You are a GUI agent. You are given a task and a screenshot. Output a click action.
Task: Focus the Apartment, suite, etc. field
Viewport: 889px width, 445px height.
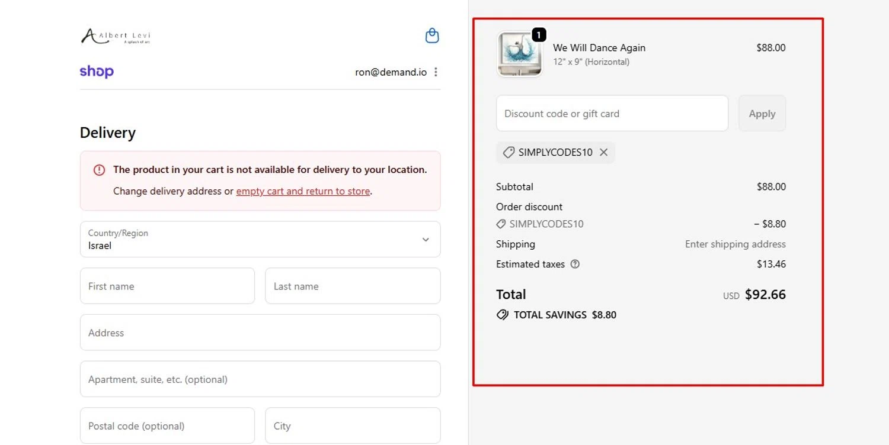click(x=260, y=379)
